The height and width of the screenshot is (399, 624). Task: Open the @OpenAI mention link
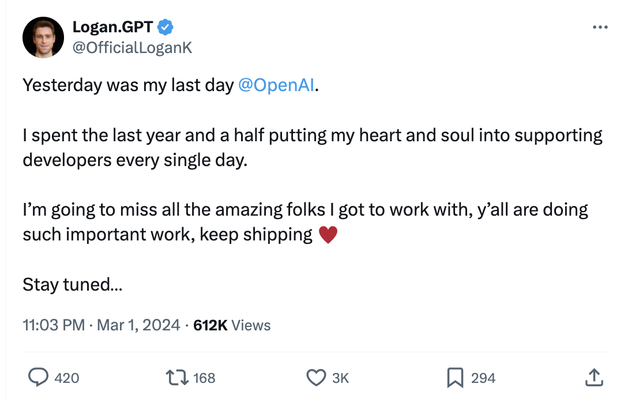[276, 85]
